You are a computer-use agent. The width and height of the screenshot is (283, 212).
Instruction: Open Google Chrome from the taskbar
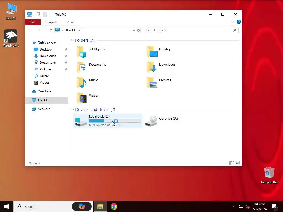[x=114, y=206]
